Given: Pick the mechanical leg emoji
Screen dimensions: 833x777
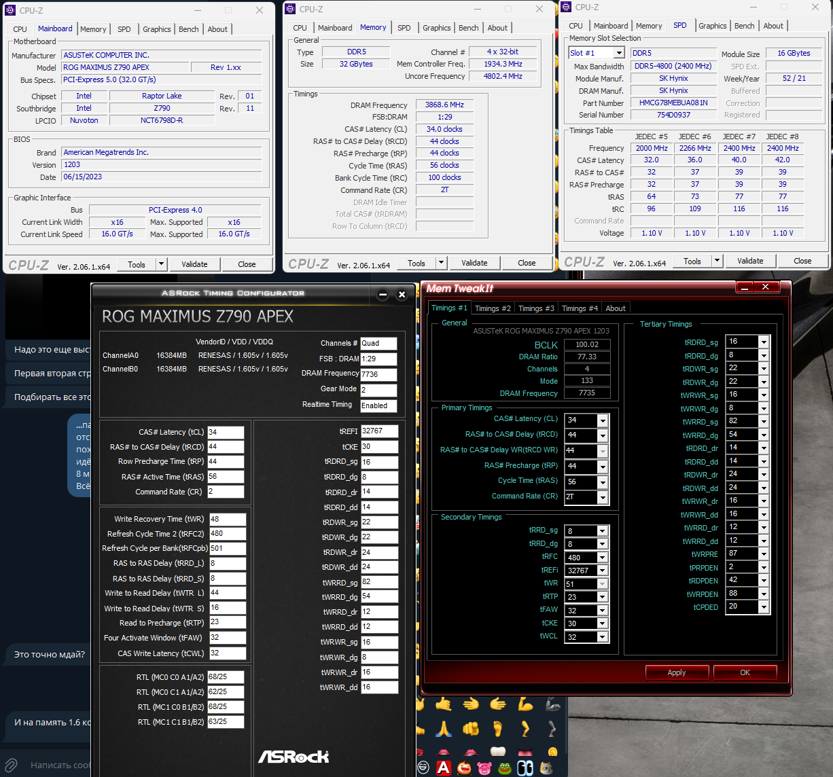Looking at the screenshot, I should point(552,729).
